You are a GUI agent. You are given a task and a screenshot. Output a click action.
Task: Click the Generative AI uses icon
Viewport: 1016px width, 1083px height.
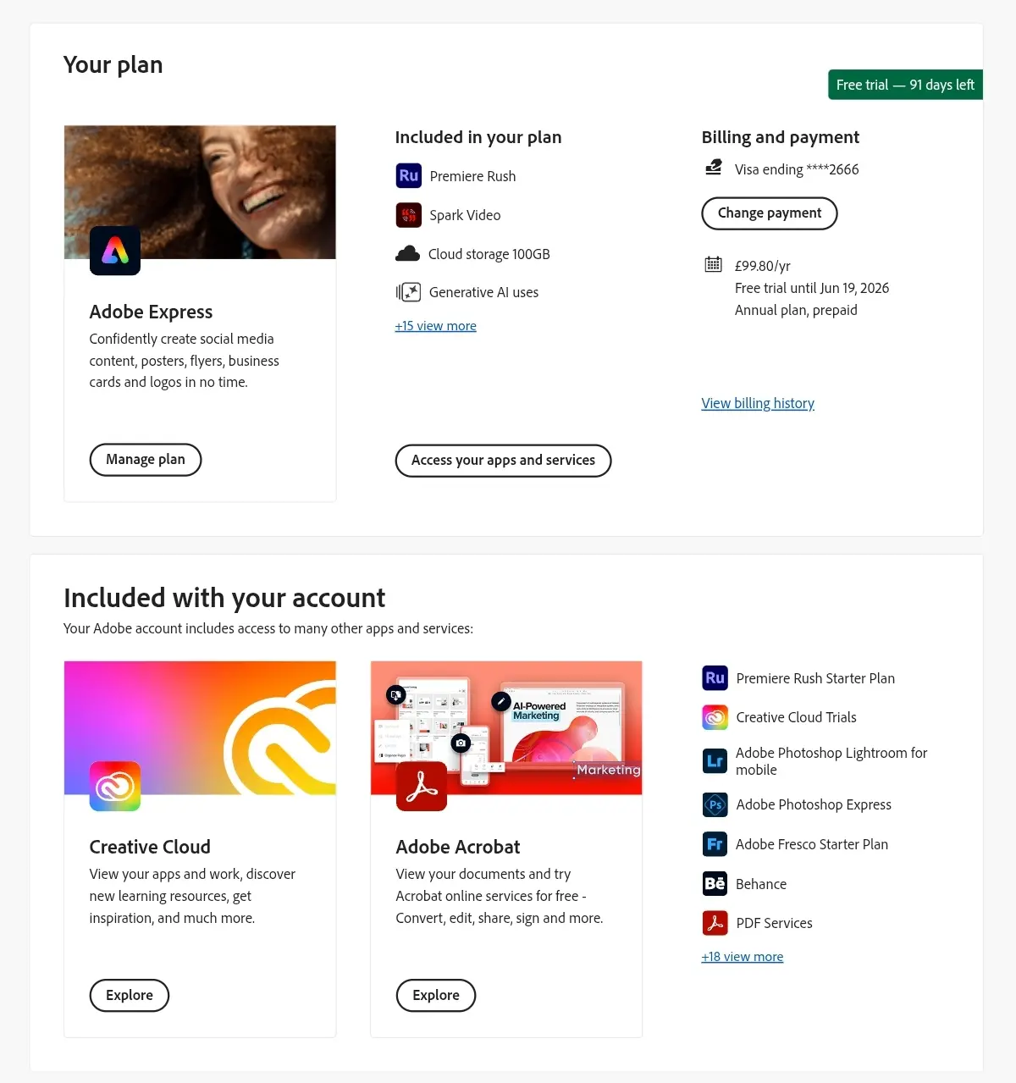408,292
